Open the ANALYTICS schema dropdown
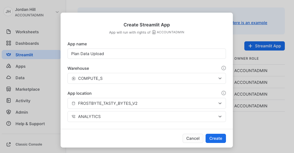Image resolution: width=294 pixels, height=153 pixels. click(x=146, y=117)
